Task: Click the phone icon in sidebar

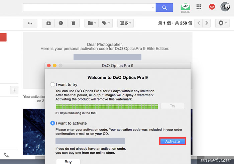Action: tap(6, 155)
